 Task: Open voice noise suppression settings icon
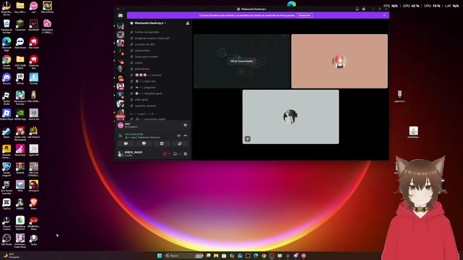point(179,136)
